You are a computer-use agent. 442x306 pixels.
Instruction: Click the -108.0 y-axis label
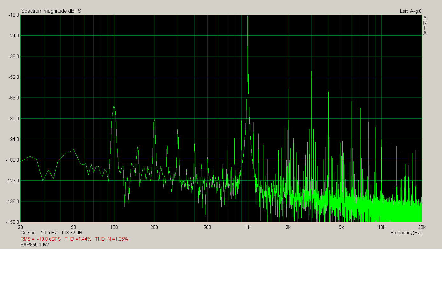click(x=13, y=160)
